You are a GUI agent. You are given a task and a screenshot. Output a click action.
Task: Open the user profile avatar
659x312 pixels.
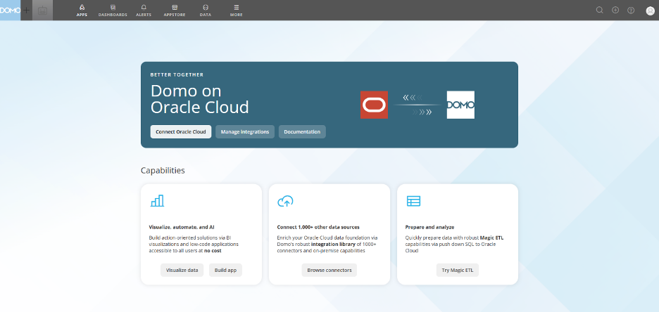pos(650,11)
